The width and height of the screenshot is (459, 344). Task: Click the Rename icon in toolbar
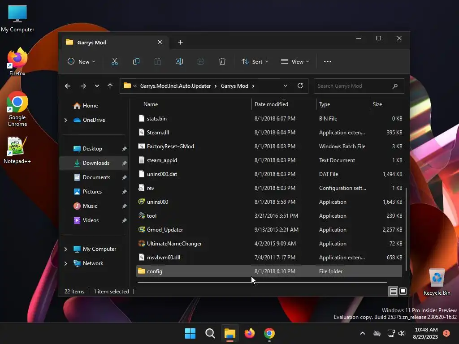point(179,62)
